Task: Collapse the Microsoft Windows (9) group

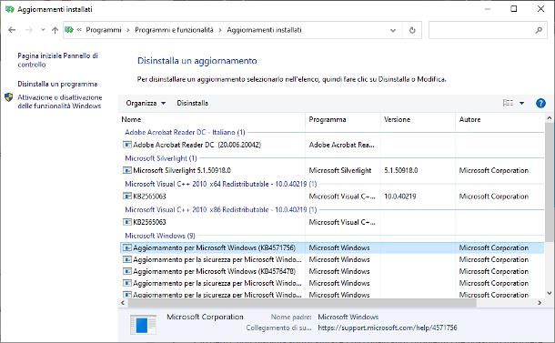Action: click(160, 236)
